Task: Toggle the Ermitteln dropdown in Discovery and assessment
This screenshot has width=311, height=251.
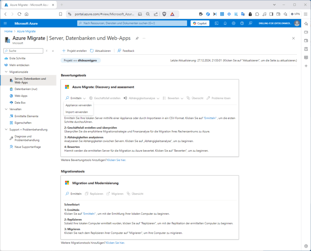Action: click(x=76, y=98)
